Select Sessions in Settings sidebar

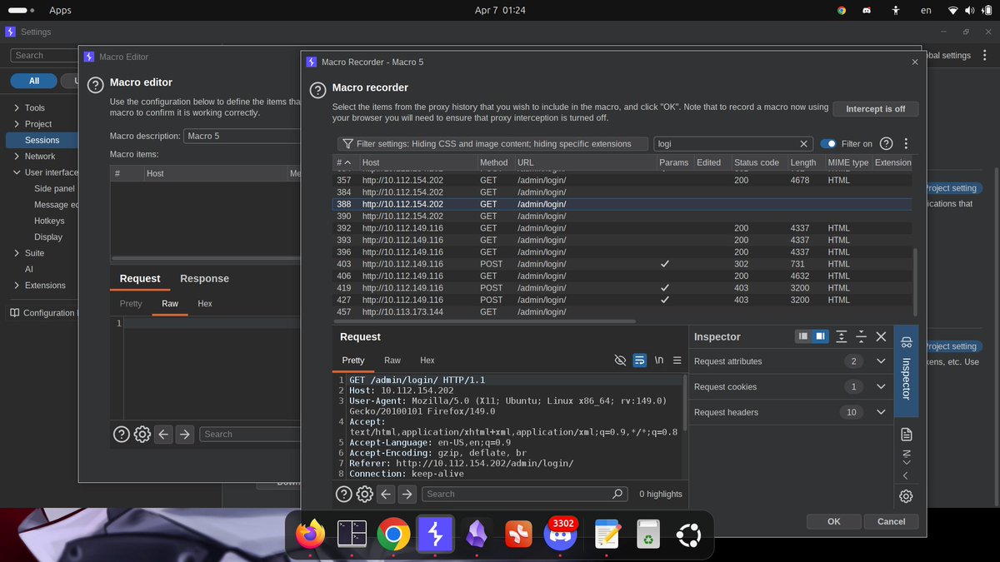(x=42, y=140)
